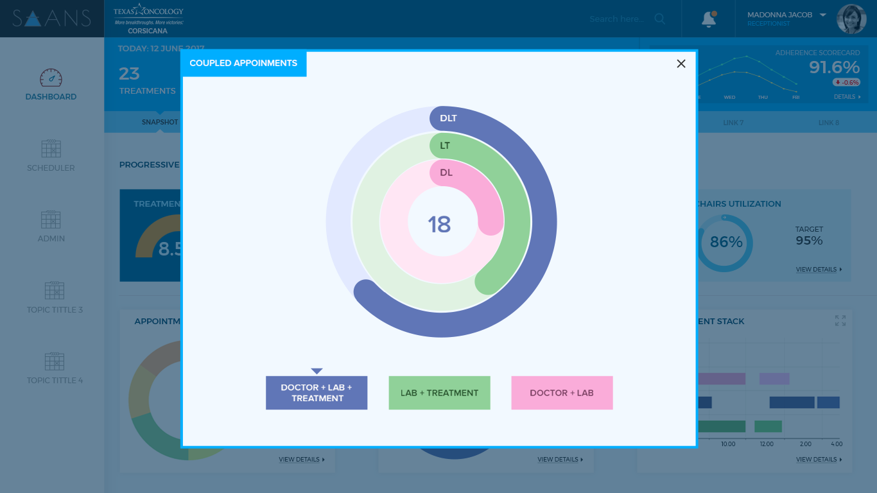Image resolution: width=877 pixels, height=493 pixels.
Task: Expand the Madonna Jacob user dropdown arrow
Action: pos(823,15)
